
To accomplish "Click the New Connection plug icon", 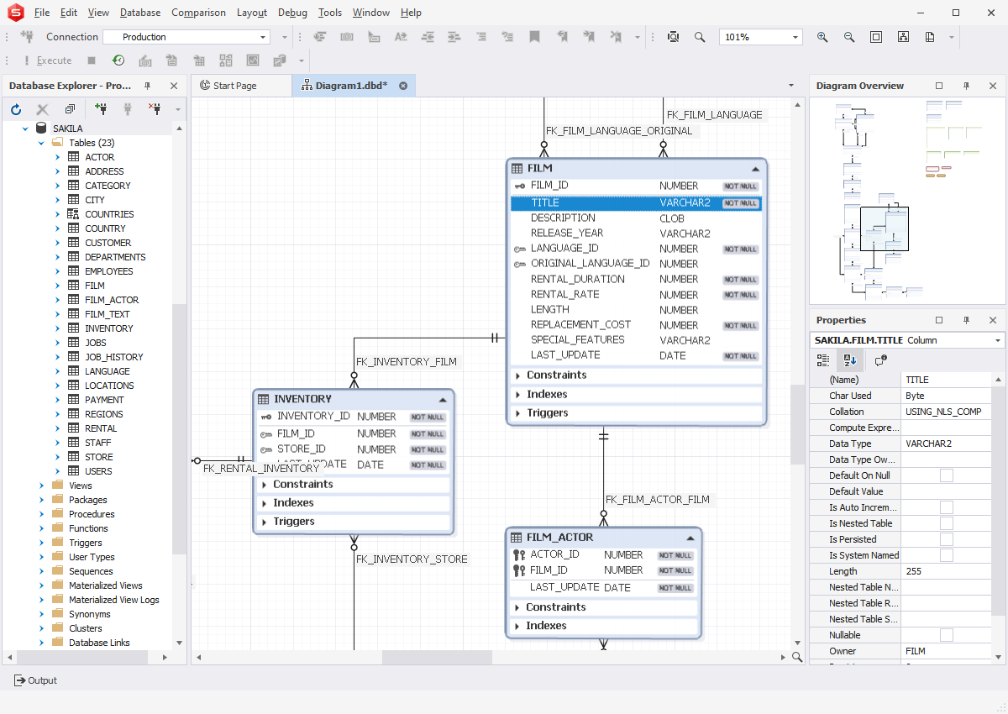I will coord(101,109).
